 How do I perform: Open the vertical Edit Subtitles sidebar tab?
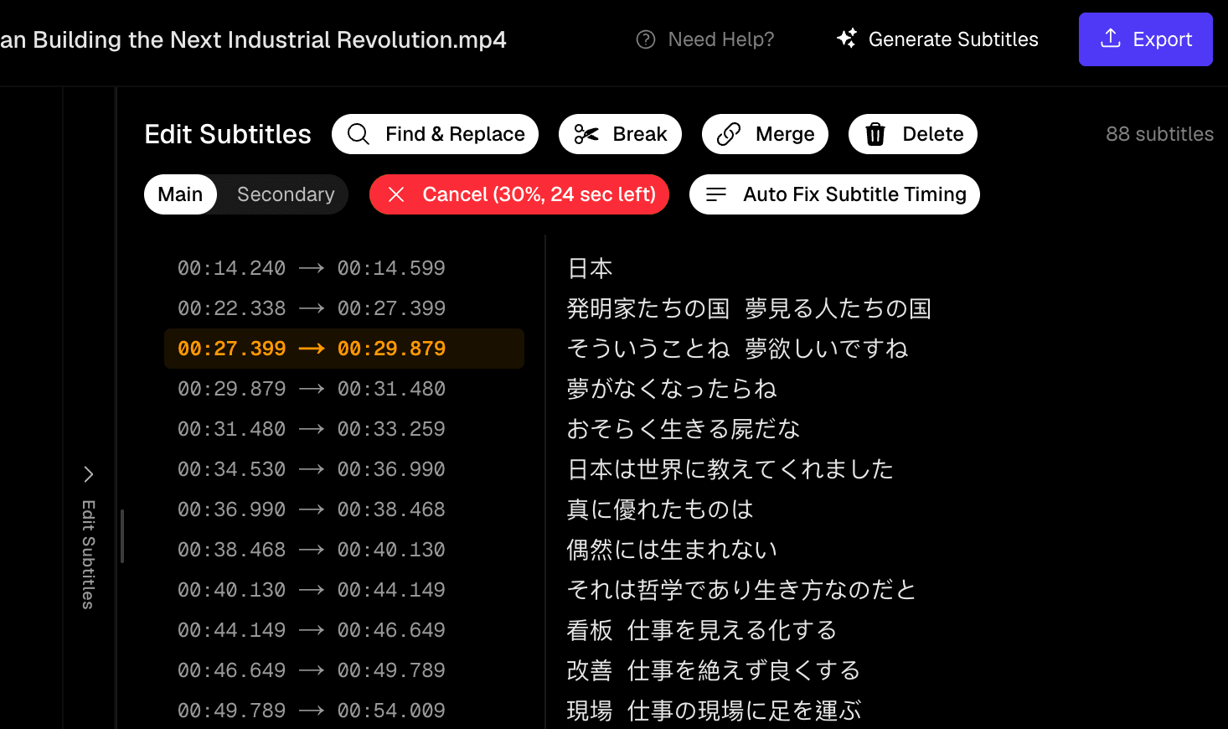[89, 555]
